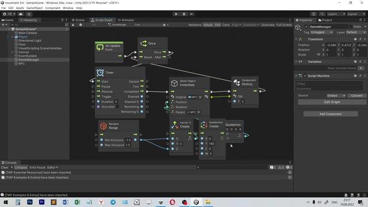Toggle Error Pause in the Console

coord(37,167)
